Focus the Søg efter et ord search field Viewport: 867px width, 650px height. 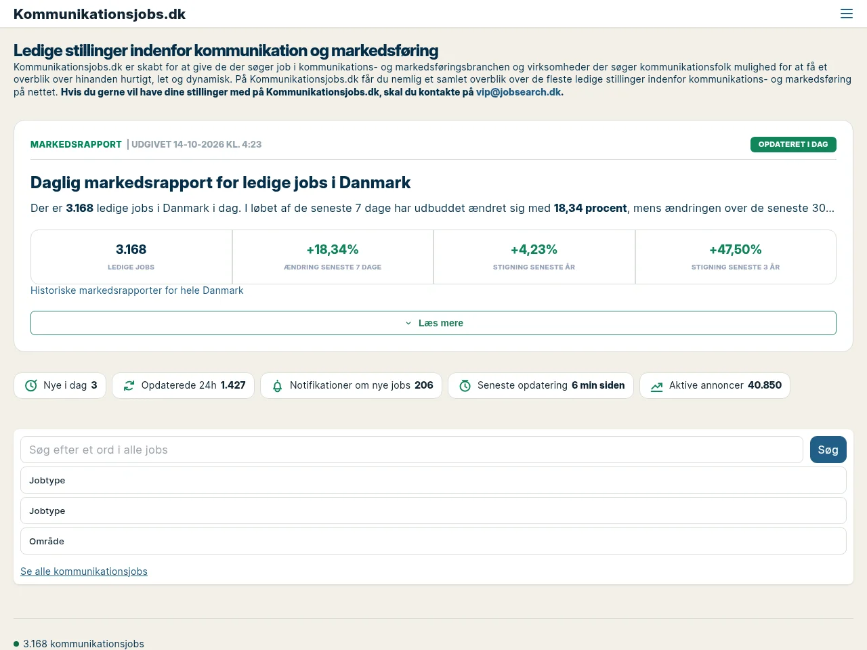pyautogui.click(x=412, y=450)
